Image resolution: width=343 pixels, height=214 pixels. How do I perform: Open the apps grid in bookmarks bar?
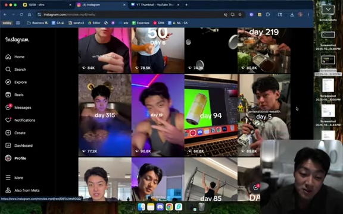tap(18, 23)
